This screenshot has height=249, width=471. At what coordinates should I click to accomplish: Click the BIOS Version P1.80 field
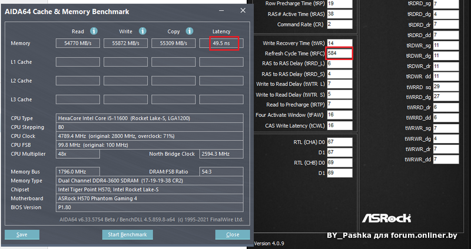pyautogui.click(x=150, y=207)
